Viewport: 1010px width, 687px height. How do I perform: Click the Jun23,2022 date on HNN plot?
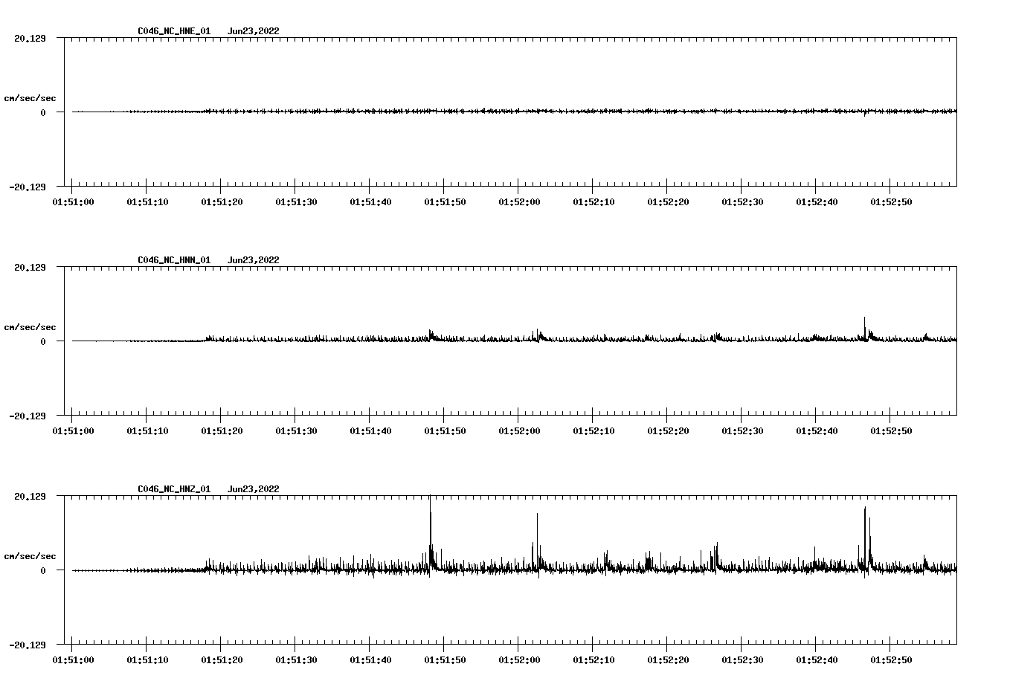point(254,260)
